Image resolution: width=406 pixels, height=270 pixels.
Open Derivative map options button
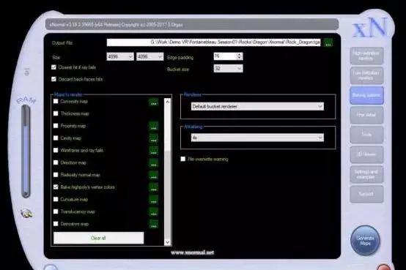point(154,224)
